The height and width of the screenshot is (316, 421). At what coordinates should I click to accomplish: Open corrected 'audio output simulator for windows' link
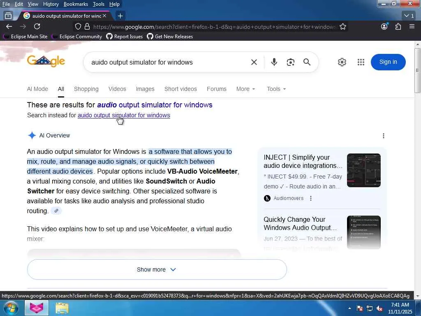point(155,105)
